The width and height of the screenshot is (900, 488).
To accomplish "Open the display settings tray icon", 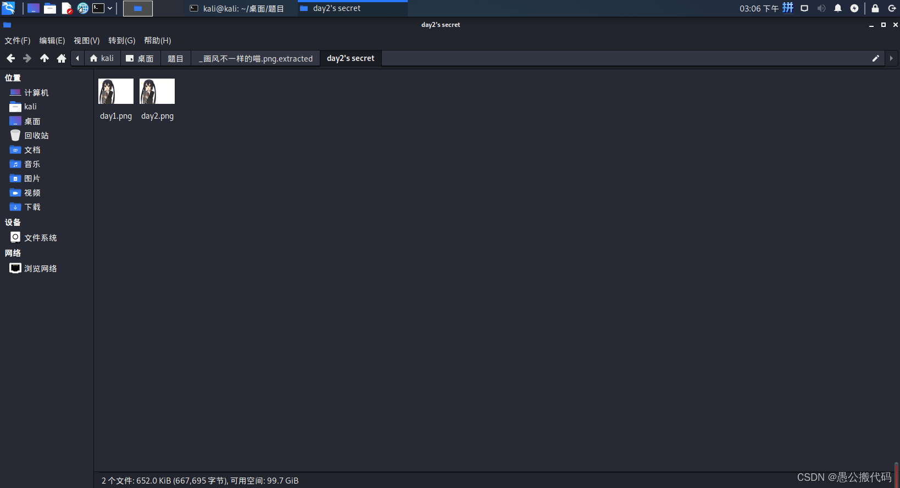I will [804, 8].
